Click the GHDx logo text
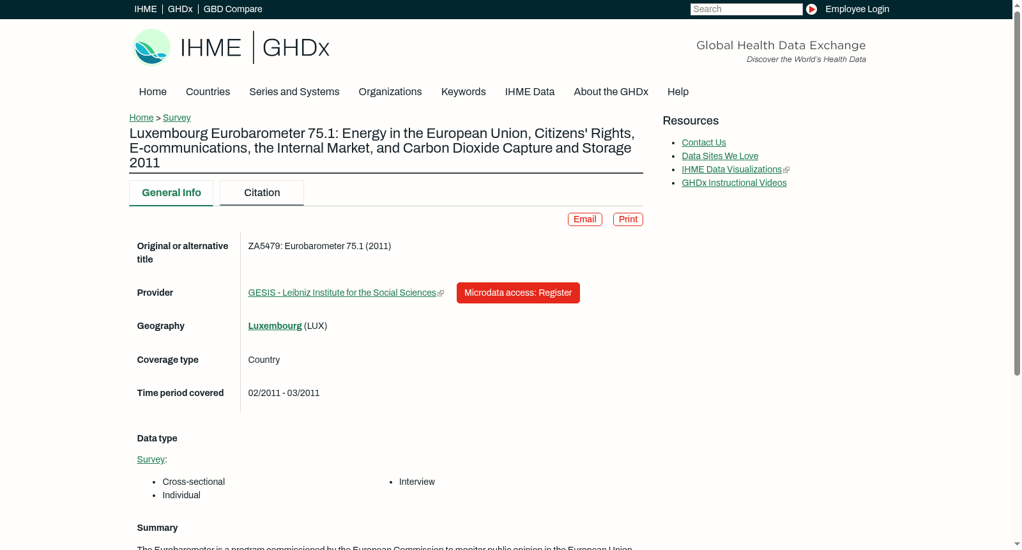 296,48
